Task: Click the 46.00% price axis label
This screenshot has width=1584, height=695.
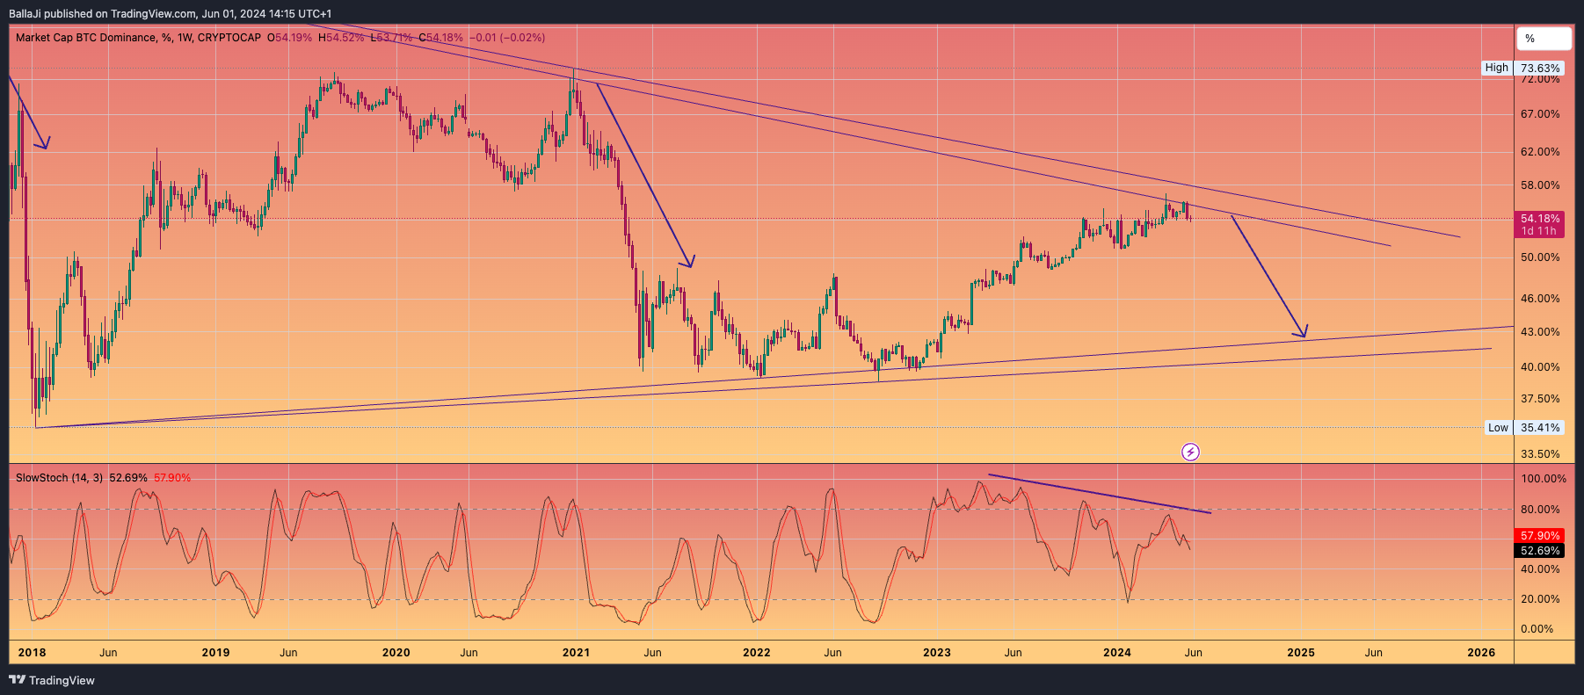Action: coord(1540,299)
